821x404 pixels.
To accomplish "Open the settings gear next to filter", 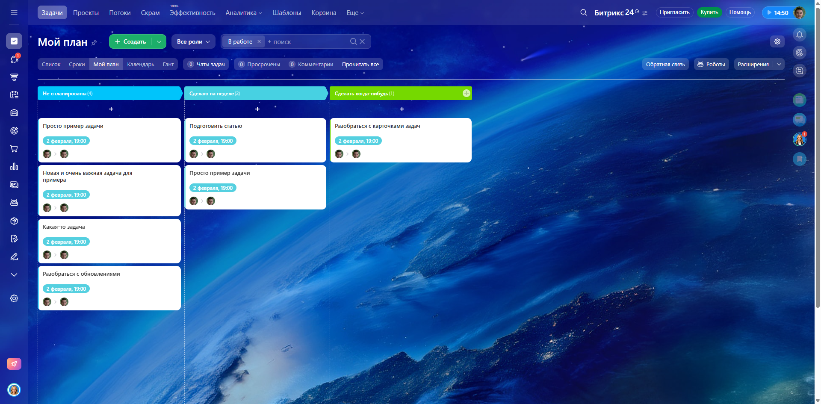I will click(x=777, y=41).
